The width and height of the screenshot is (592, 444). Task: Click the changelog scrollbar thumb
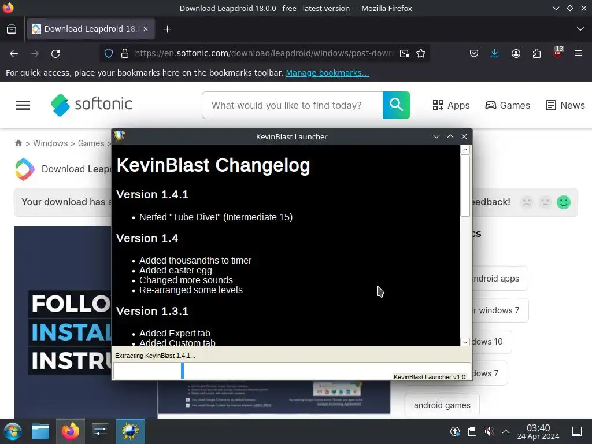pyautogui.click(x=465, y=186)
